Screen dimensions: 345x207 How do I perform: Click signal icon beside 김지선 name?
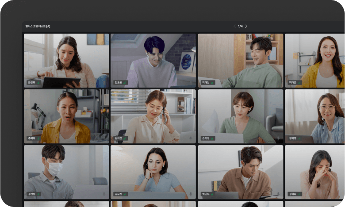pos(125,138)
